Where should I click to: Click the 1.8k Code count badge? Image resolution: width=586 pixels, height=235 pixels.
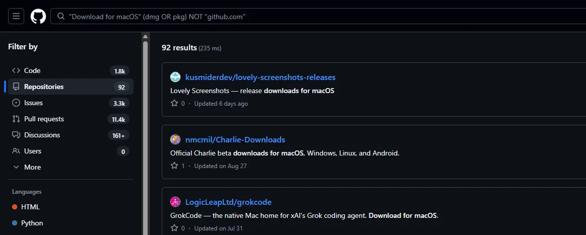tap(119, 71)
